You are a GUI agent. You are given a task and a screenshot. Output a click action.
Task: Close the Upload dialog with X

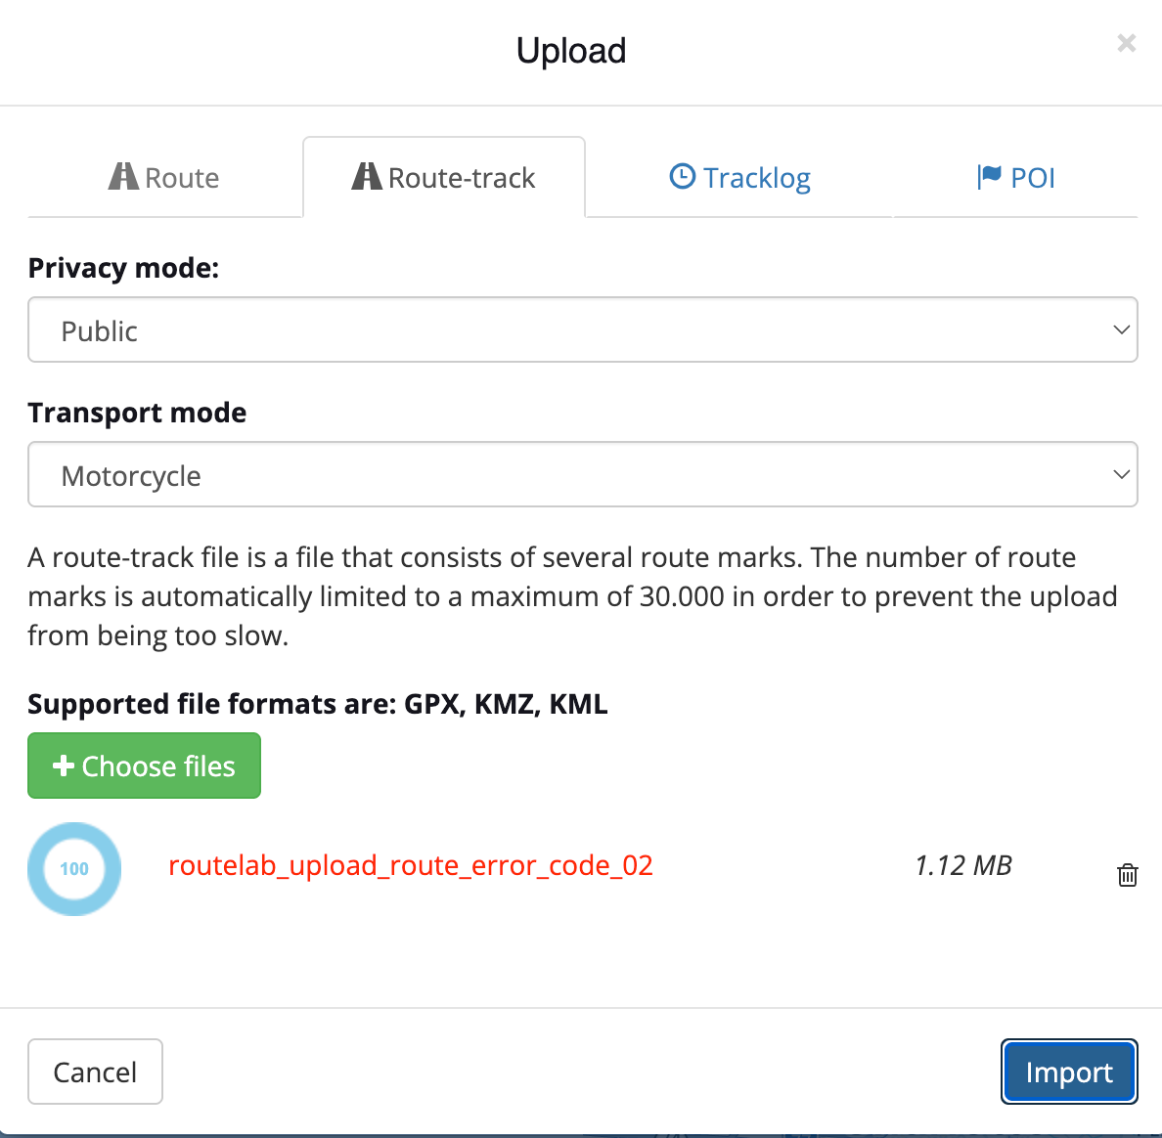pos(1127,43)
